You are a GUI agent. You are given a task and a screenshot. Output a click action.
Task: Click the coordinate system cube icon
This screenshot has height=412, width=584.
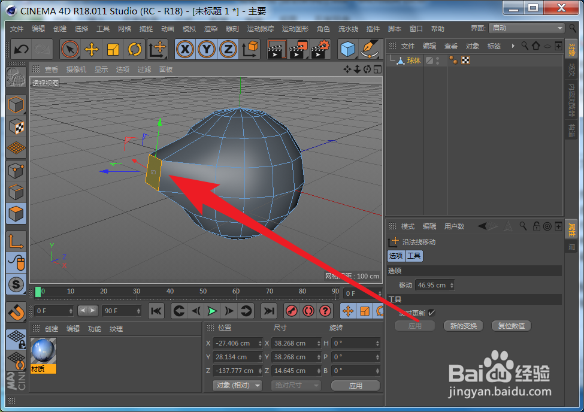(250, 49)
